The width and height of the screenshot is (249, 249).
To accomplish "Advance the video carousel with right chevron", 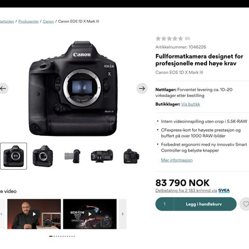I will click(x=122, y=214).
